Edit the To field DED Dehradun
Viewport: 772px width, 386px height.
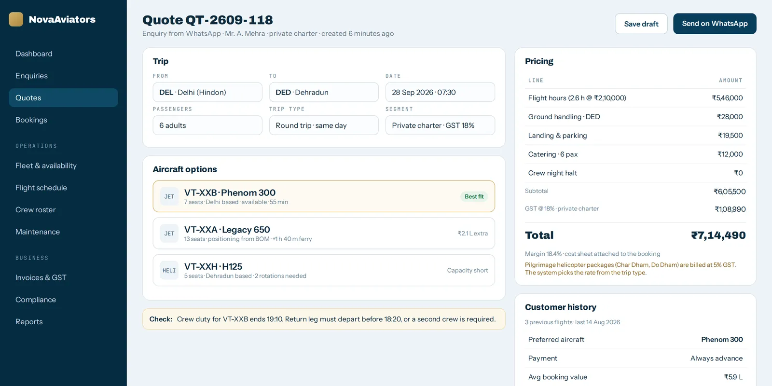coord(324,92)
